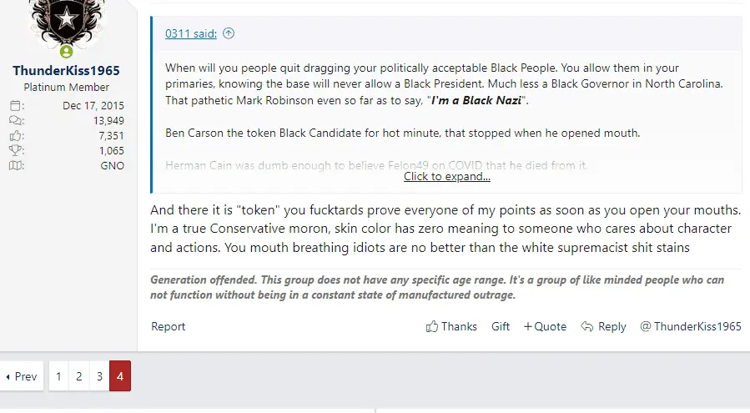Click the thumbs-up icon next to Thanks
The image size is (750, 413).
(432, 326)
